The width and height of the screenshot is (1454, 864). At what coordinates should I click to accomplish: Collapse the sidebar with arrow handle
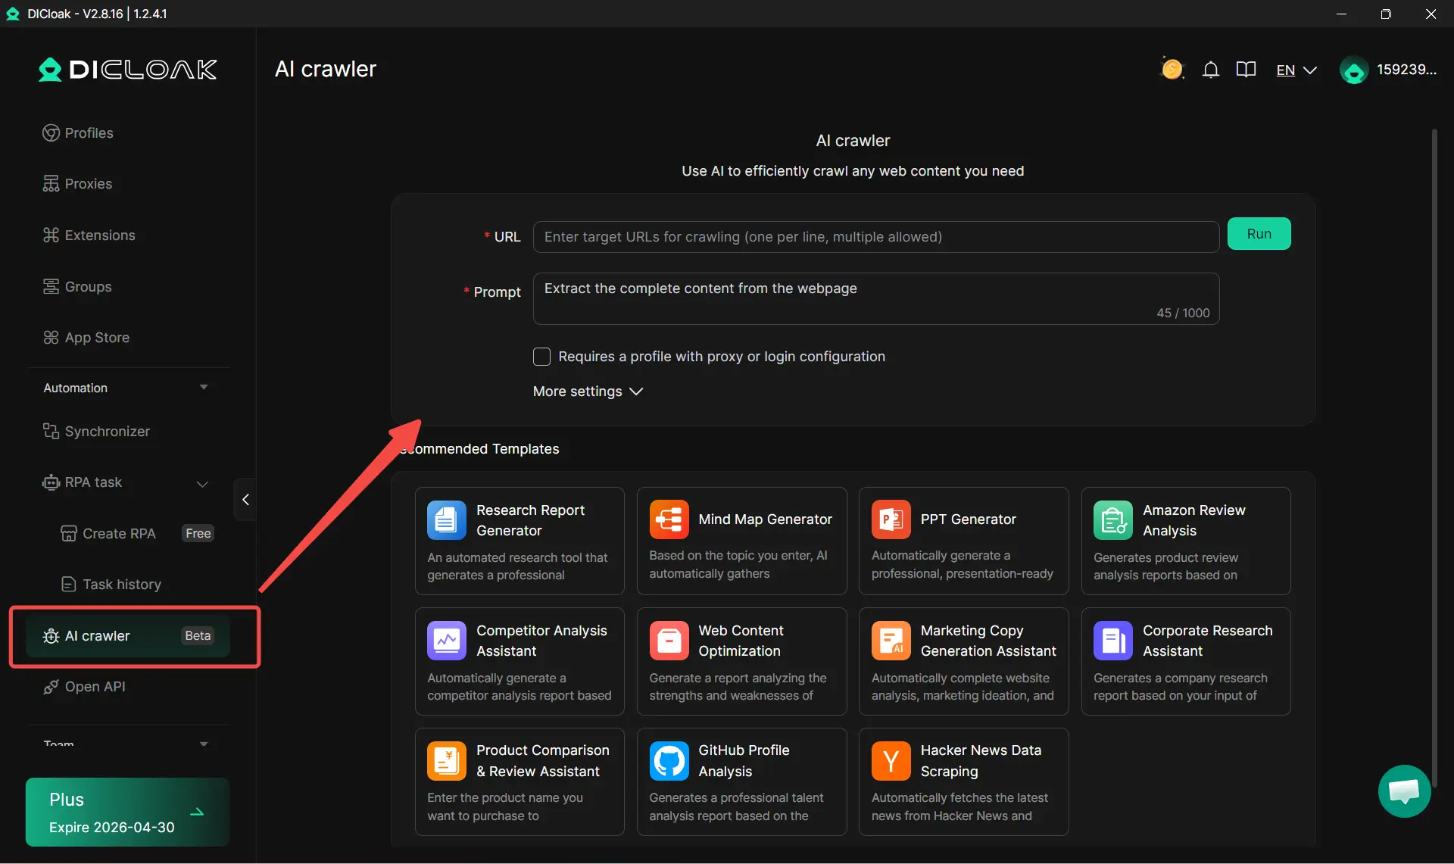tap(245, 500)
